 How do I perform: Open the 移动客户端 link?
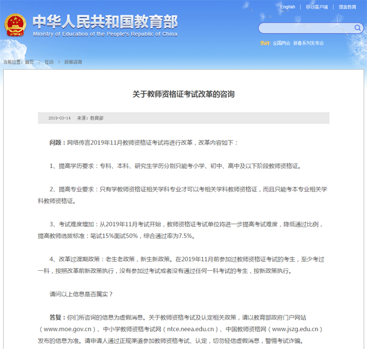pyautogui.click(x=317, y=7)
